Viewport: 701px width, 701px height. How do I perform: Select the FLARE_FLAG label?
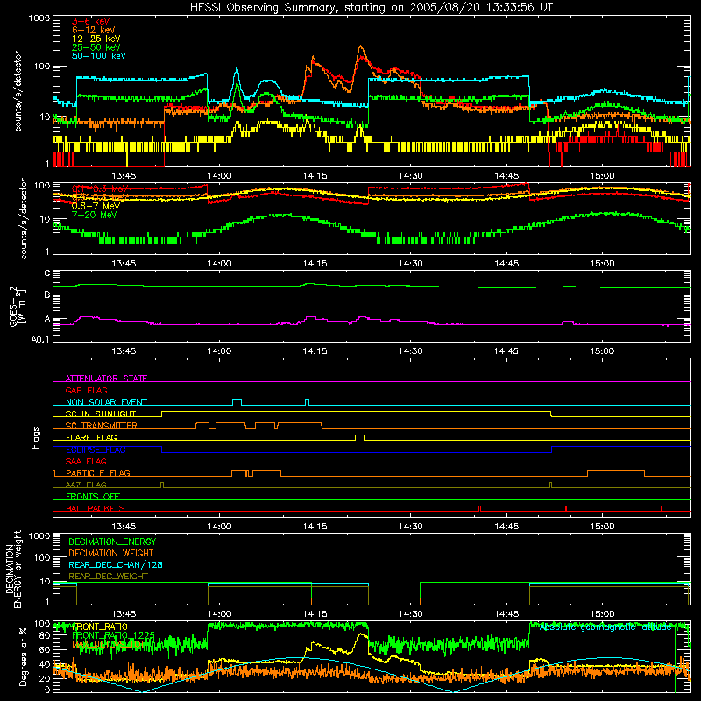(x=91, y=437)
